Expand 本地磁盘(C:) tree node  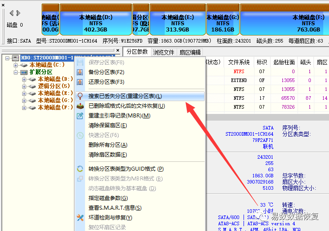pos(15,65)
